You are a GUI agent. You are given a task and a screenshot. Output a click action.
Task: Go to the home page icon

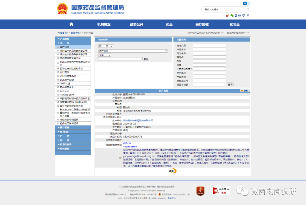coord(71,24)
